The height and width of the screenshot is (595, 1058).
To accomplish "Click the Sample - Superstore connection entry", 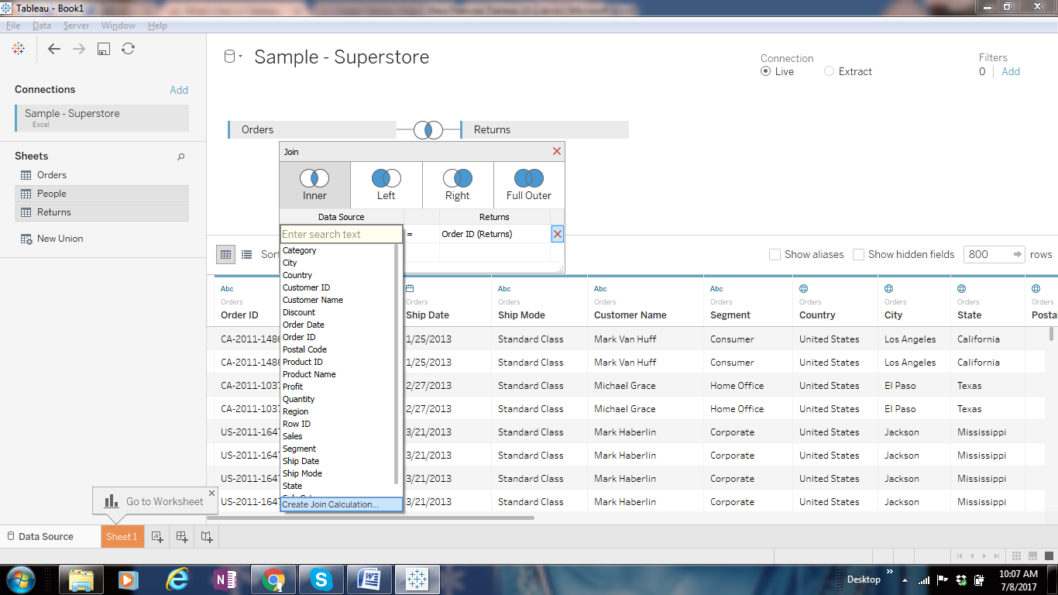I will pos(101,118).
